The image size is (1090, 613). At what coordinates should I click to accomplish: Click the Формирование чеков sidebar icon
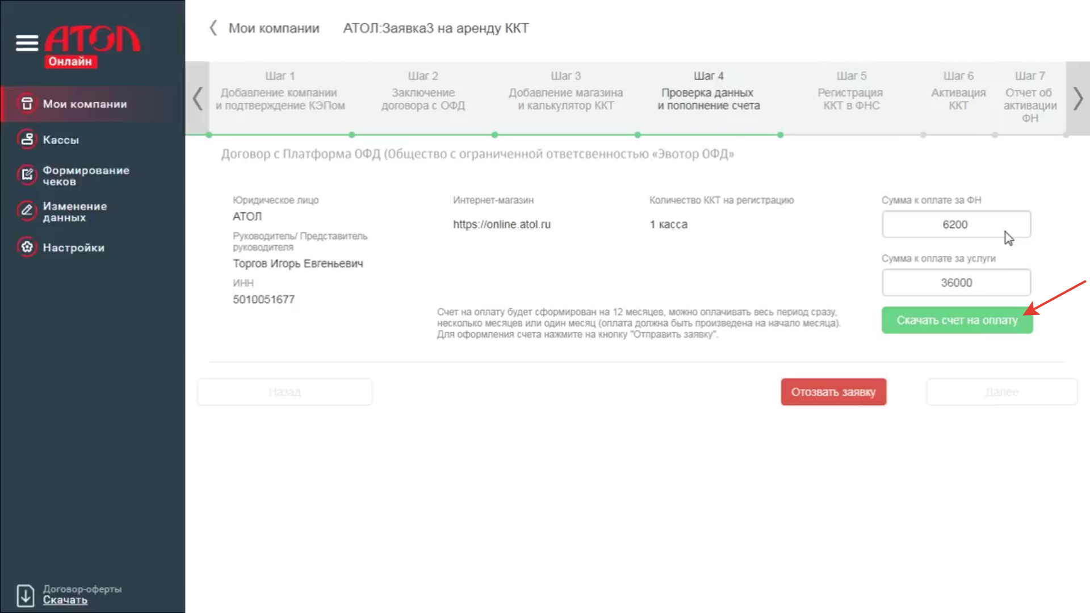[x=27, y=175]
